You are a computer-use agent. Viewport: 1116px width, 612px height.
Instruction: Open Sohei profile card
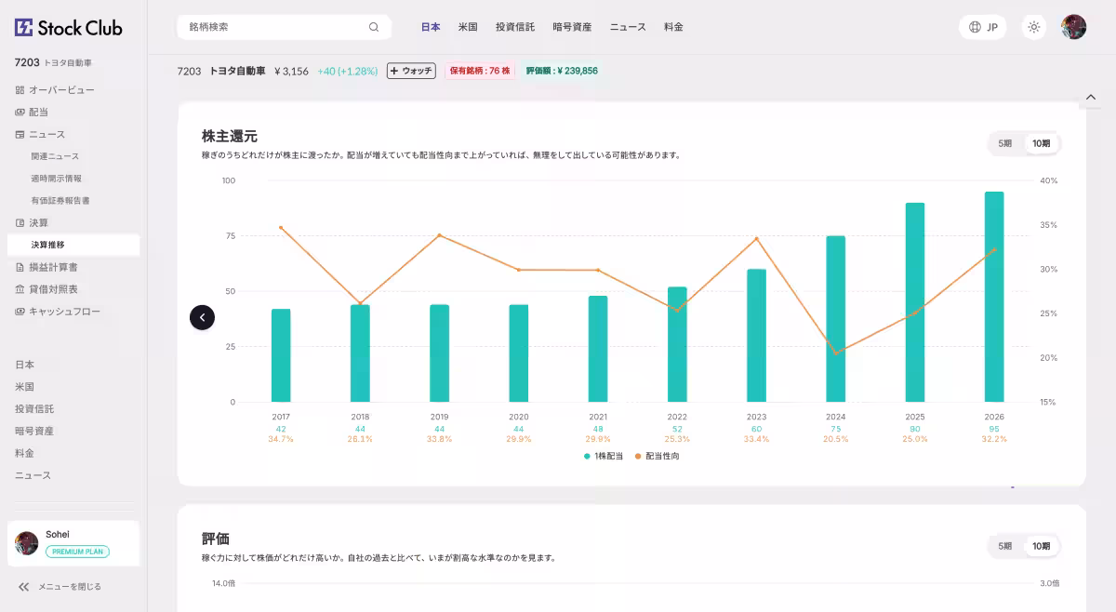coord(73,543)
